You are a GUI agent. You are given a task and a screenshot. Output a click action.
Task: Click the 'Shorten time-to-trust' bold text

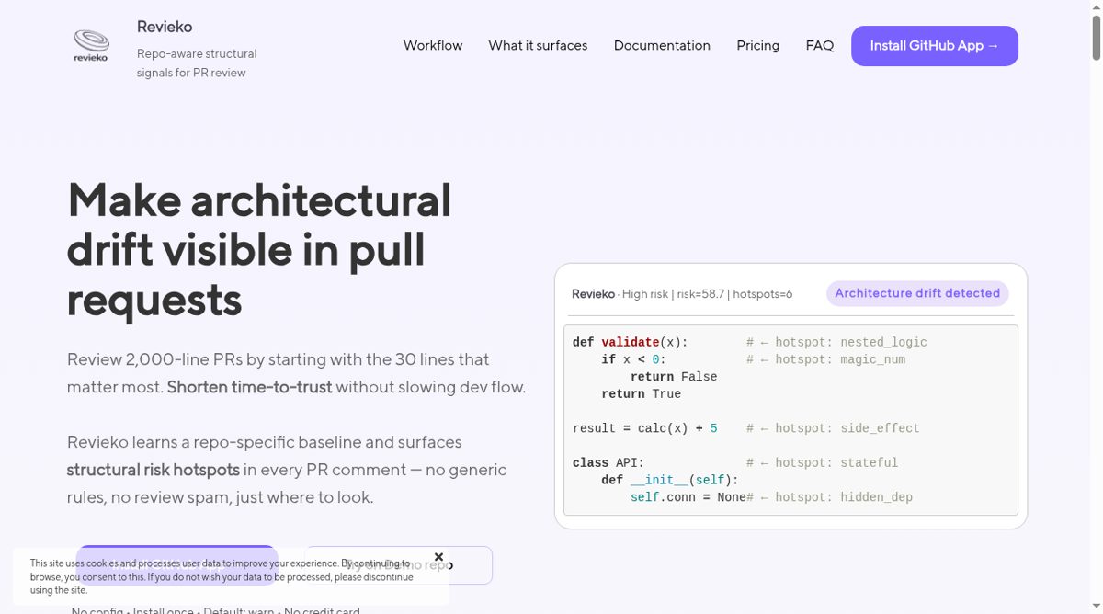[x=249, y=387]
